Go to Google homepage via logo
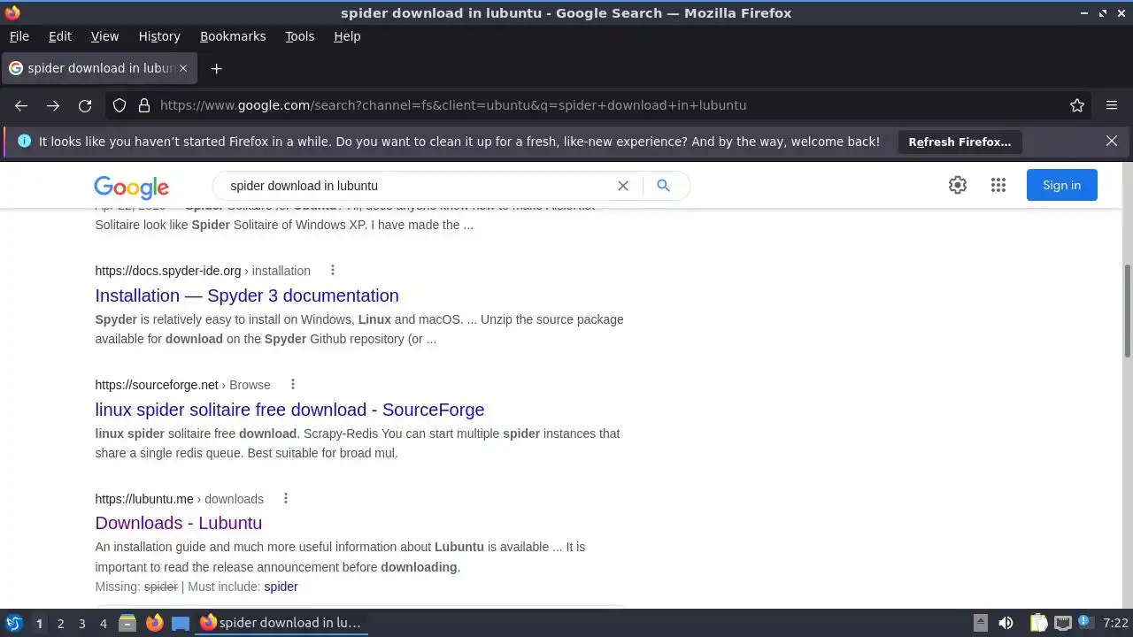Image resolution: width=1133 pixels, height=637 pixels. [x=131, y=187]
